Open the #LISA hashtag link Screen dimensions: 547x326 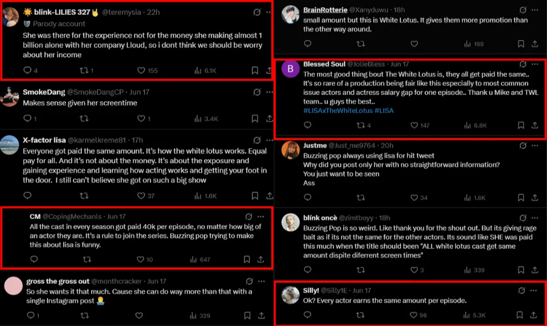tap(384, 110)
